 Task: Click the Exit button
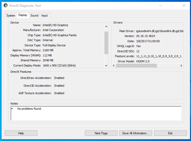[170, 133]
